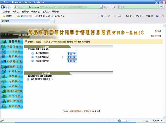This screenshot has height=123, width=166.
Task: Click the compatibility view icon
Action: pyautogui.click(x=105, y=7)
